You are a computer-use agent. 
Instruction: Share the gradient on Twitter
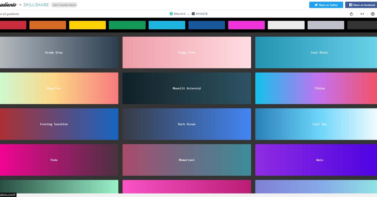tap(326, 5)
